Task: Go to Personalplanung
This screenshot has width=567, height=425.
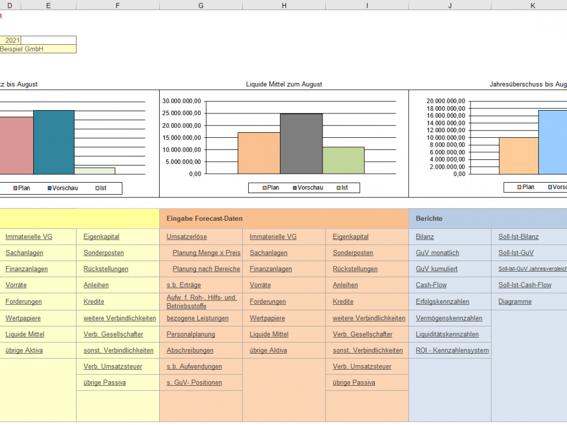Action: pos(191,334)
